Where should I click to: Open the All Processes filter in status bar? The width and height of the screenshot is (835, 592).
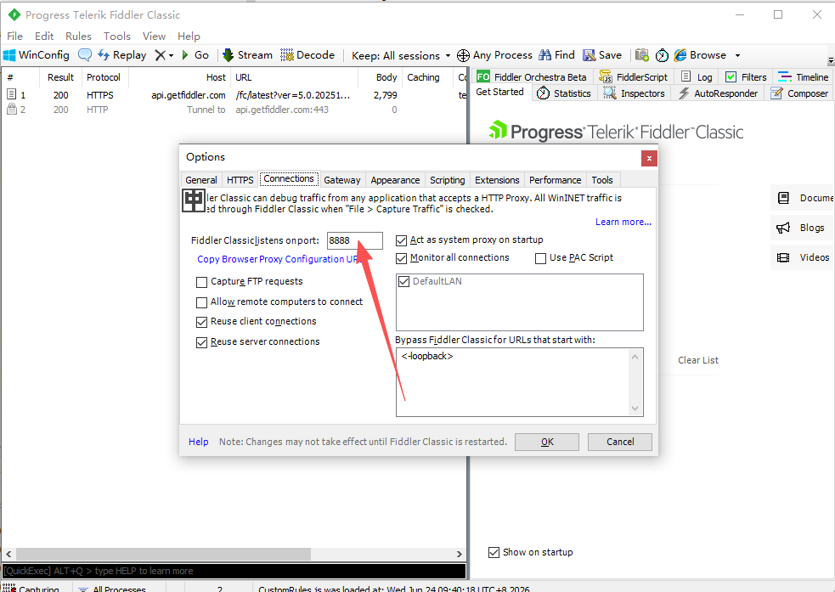point(112,589)
